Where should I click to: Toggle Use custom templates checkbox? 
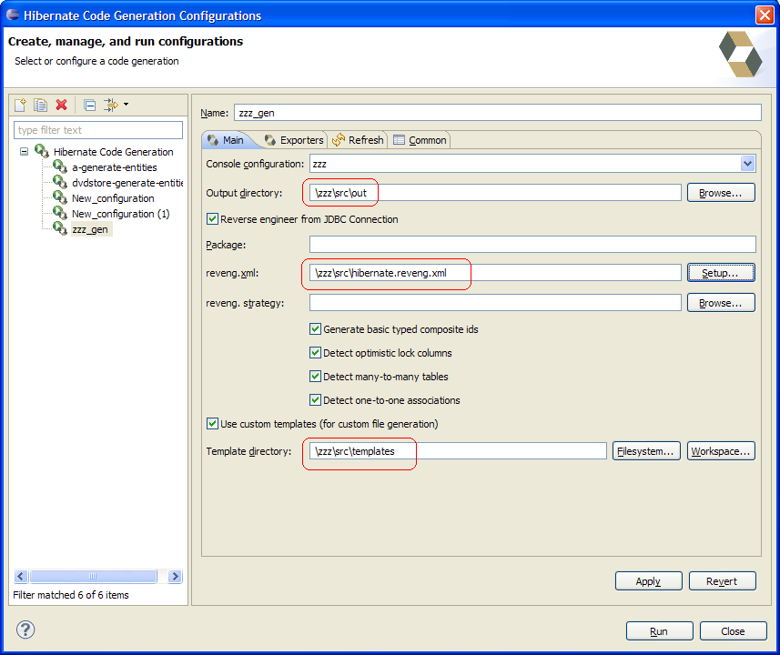point(212,423)
